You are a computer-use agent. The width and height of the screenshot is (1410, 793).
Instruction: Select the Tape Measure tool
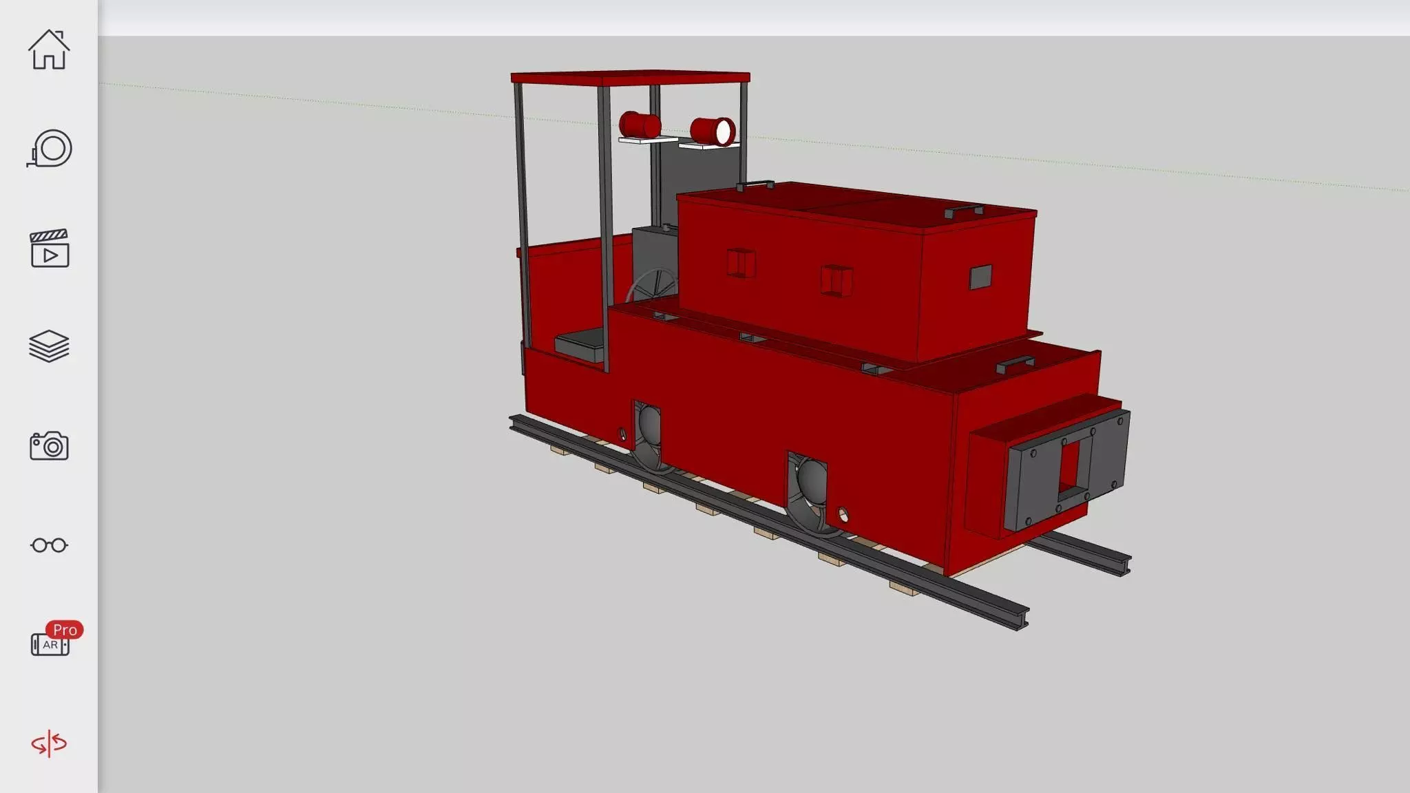pos(49,148)
